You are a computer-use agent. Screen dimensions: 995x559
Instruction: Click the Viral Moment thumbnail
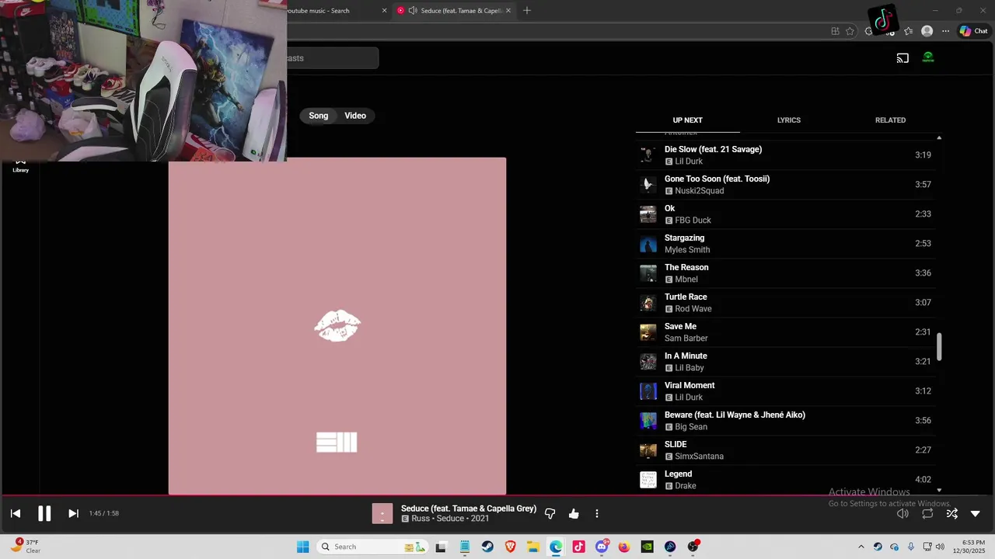point(648,391)
